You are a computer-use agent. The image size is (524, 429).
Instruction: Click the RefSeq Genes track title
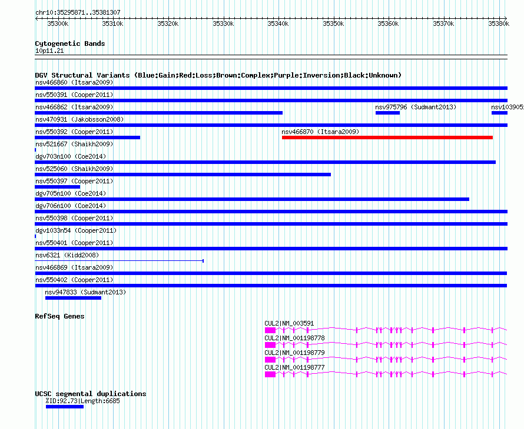click(x=59, y=316)
